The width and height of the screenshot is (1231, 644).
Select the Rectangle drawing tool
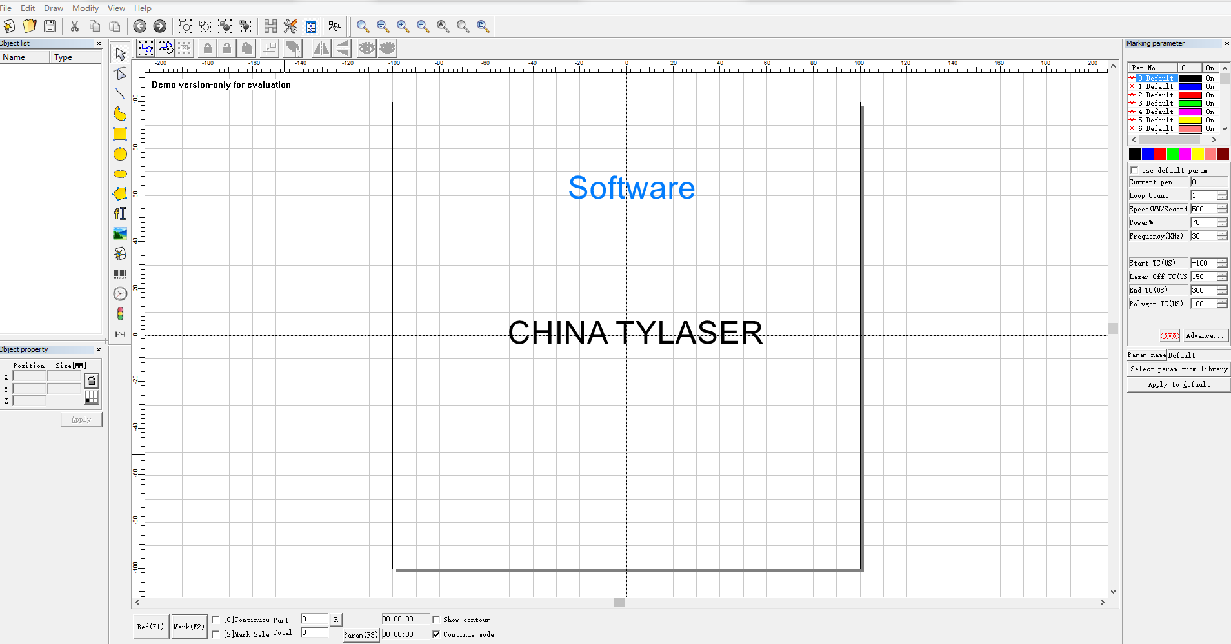point(120,133)
